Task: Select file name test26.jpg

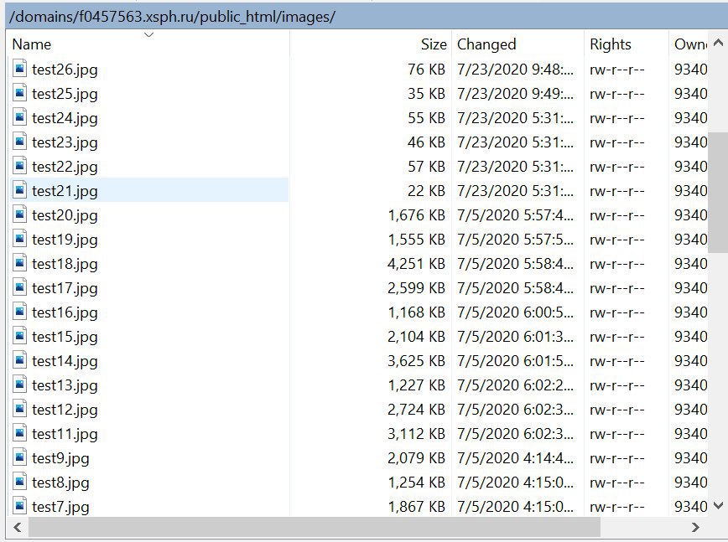Action: point(65,69)
